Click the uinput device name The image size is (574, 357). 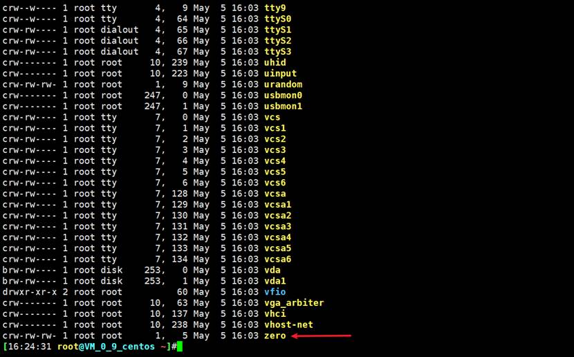click(281, 73)
